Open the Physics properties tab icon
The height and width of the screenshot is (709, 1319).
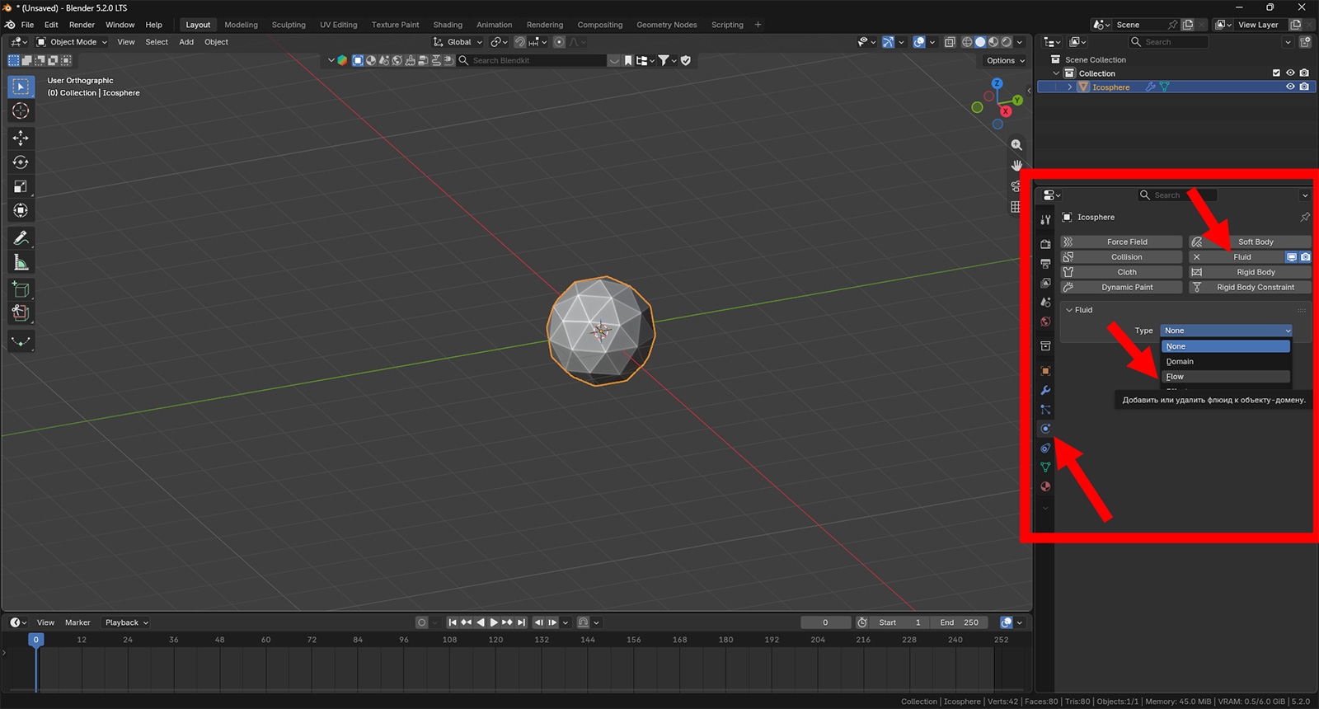point(1045,429)
